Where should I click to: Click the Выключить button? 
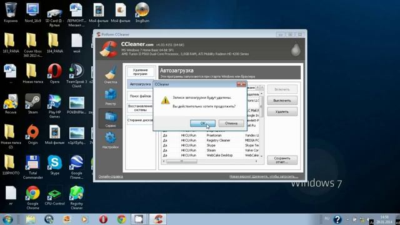click(x=282, y=101)
